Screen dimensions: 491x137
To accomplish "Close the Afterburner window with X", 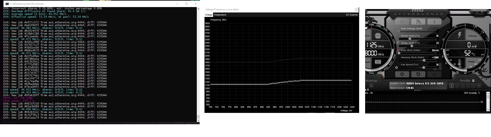I will [482, 12].
